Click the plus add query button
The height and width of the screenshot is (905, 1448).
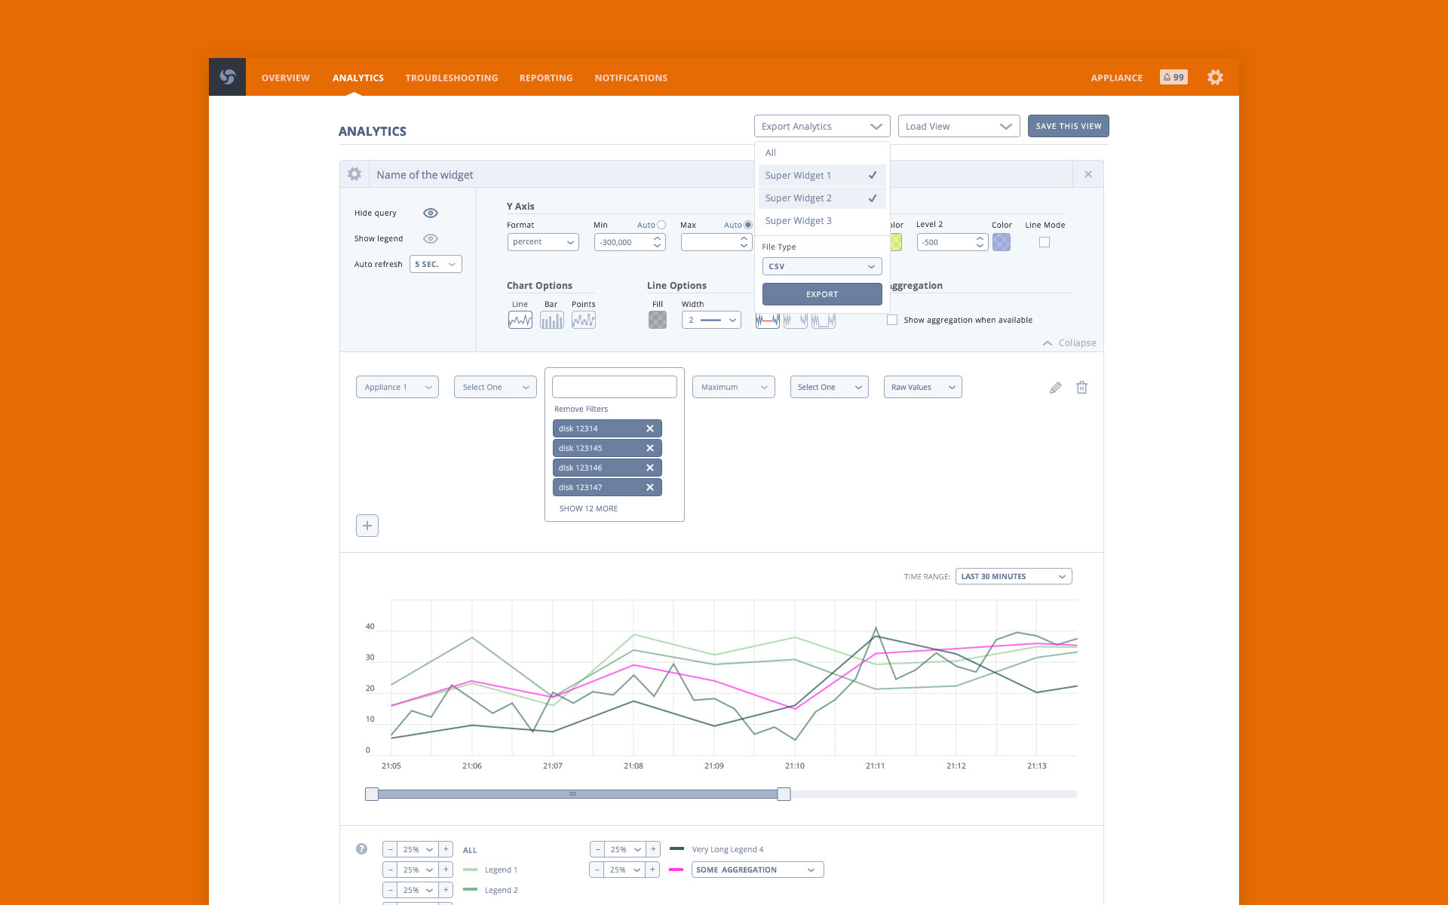tap(367, 526)
